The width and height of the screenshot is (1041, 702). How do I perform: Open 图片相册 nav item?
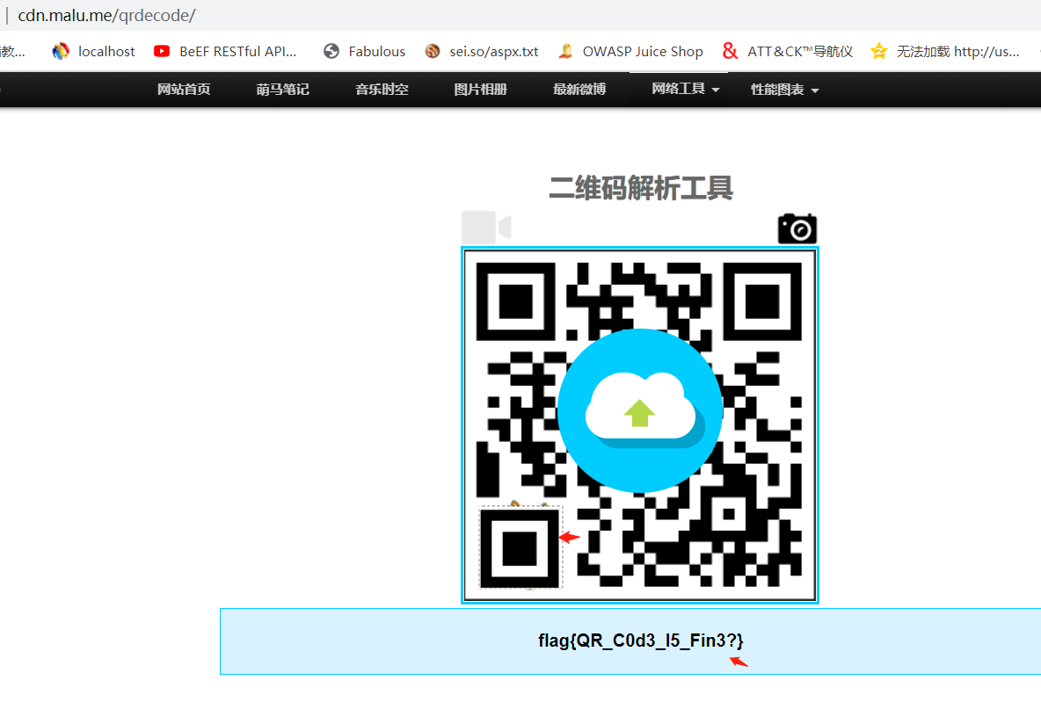tap(481, 90)
